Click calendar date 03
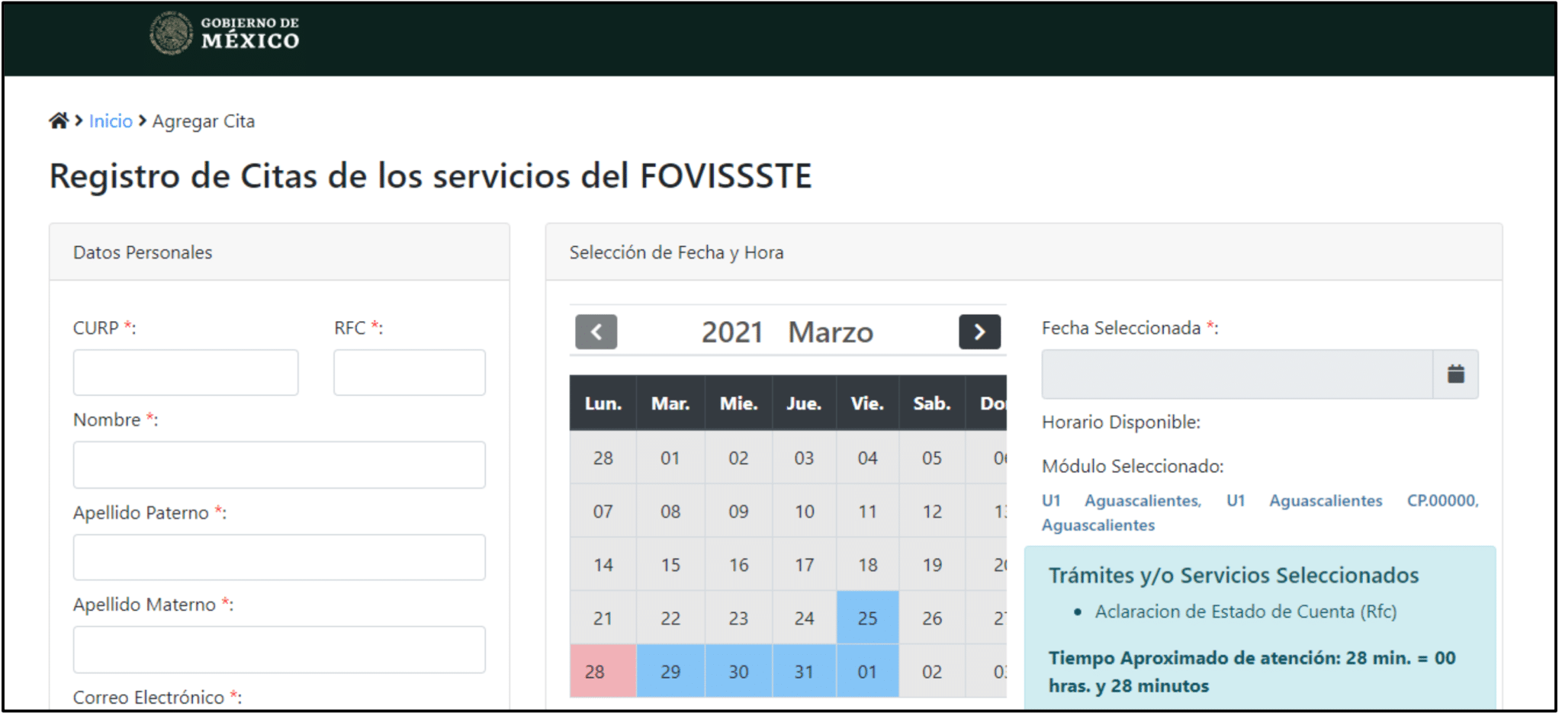The image size is (1562, 716). coord(804,458)
